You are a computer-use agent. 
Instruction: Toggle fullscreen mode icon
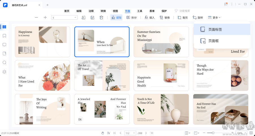point(251,133)
